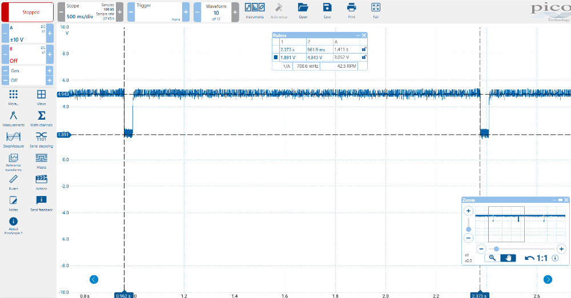Open the Math channels panel
This screenshot has height=298, width=571.
[x=41, y=116]
